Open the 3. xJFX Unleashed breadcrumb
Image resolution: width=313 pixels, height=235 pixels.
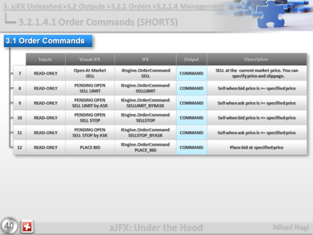coord(33,6)
